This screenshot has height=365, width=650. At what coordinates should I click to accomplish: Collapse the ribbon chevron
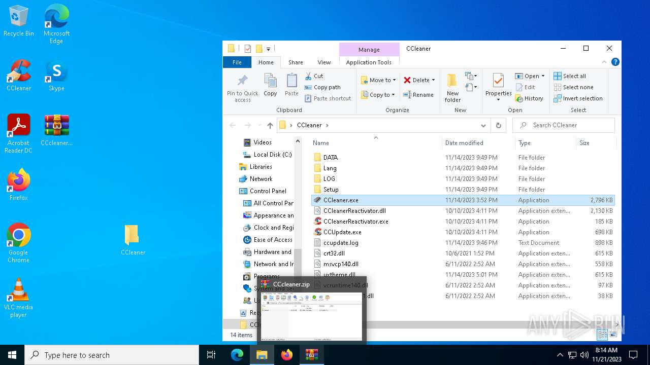pyautogui.click(x=604, y=62)
